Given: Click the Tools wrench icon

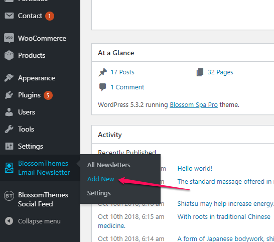Looking at the screenshot, I should point(9,129).
